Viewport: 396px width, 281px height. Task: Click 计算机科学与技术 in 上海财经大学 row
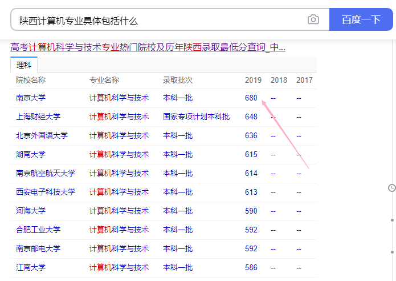point(119,117)
